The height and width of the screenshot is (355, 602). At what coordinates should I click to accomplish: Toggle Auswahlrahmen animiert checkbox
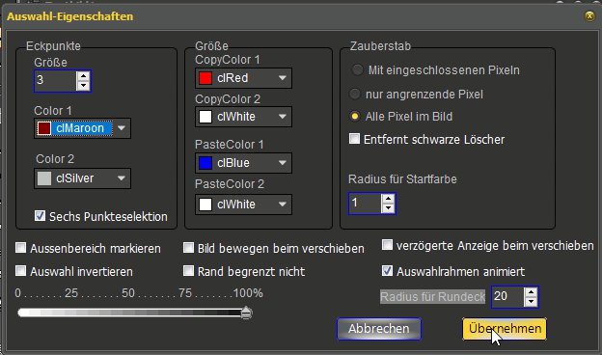387,271
